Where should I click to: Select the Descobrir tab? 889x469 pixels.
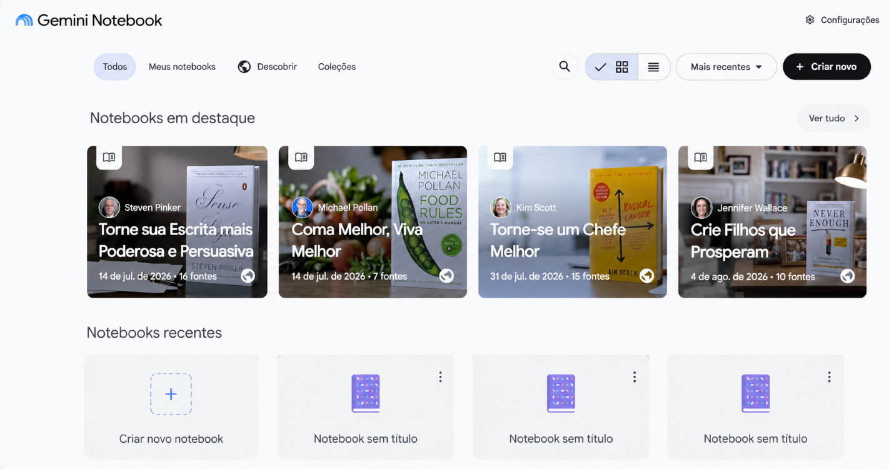268,67
